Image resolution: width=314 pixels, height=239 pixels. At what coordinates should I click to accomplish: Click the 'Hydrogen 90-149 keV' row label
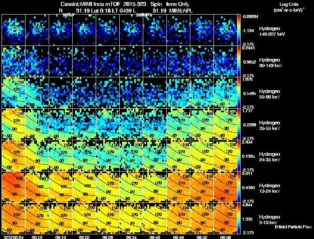coord(270,63)
